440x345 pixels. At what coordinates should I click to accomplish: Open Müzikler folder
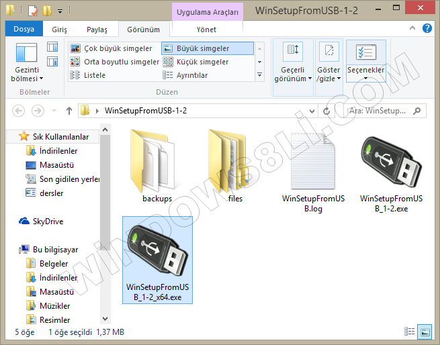pos(54,305)
